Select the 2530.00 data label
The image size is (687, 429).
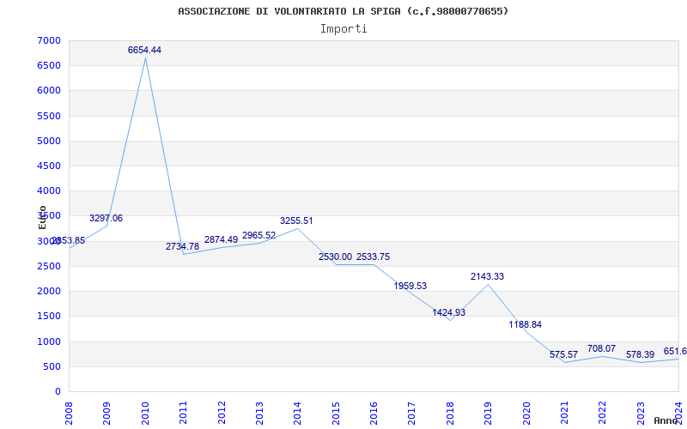click(x=335, y=257)
